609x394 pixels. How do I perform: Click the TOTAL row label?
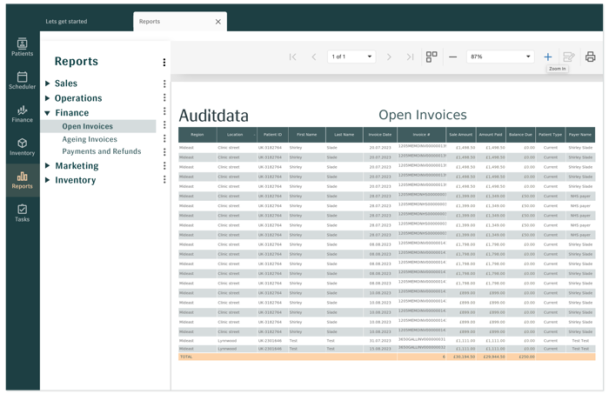coord(186,357)
